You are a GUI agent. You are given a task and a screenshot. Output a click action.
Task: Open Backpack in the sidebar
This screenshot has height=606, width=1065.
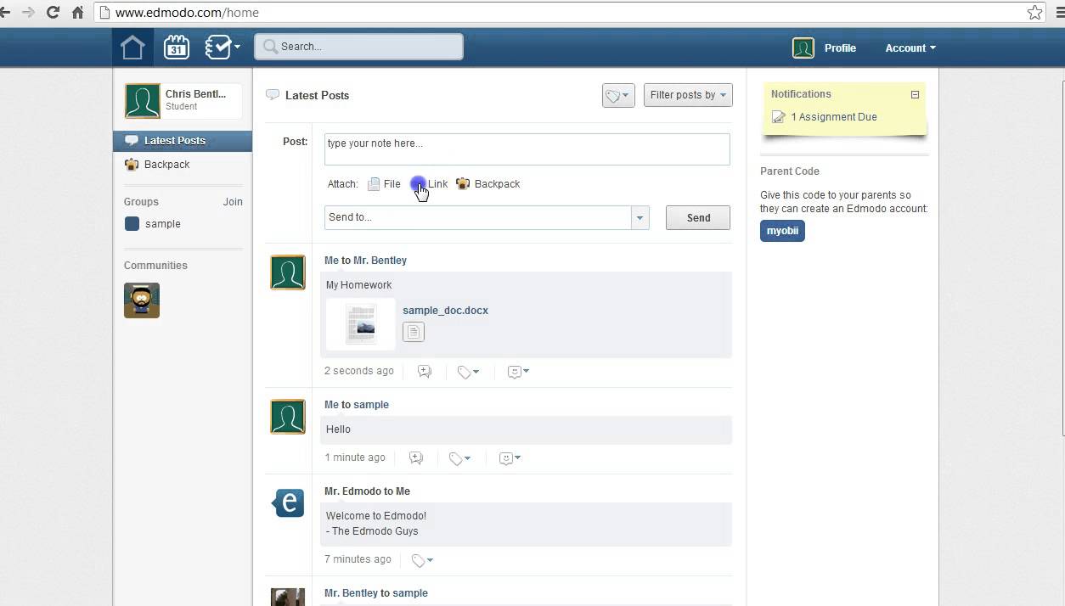click(157, 165)
